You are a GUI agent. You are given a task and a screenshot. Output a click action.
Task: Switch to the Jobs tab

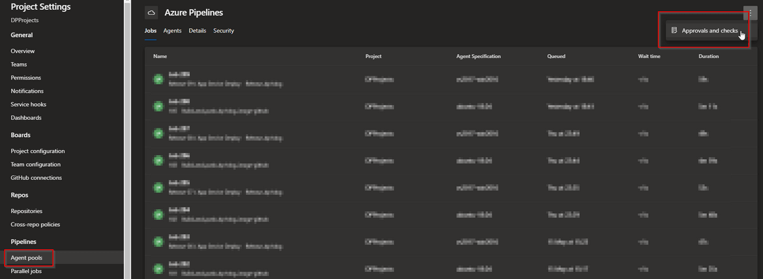click(151, 31)
